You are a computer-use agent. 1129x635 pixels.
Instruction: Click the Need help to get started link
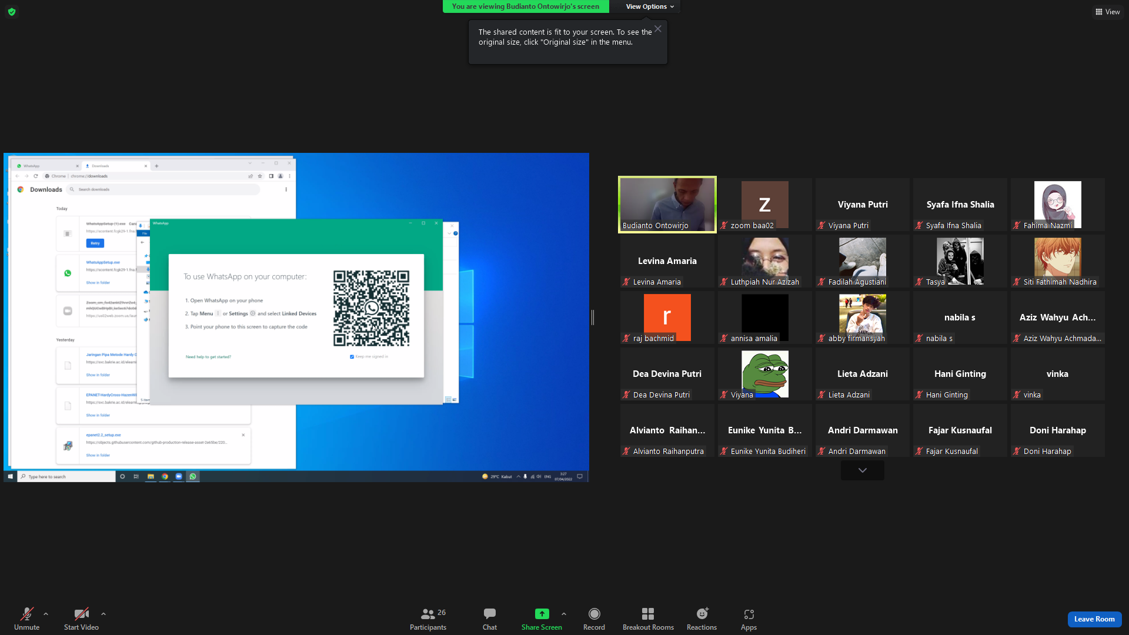tap(208, 357)
